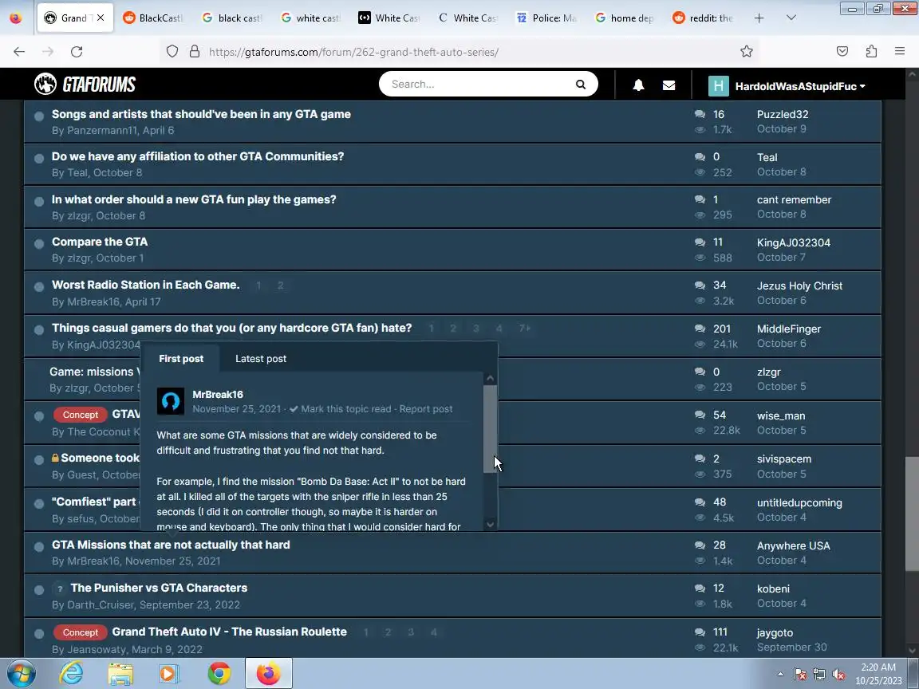Bookmark this page with star icon

746,52
